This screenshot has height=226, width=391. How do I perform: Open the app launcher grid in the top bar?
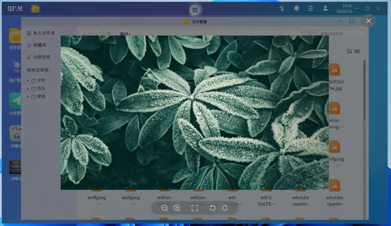click(x=195, y=10)
